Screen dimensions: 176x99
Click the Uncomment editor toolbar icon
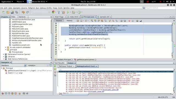[x=141, y=21]
